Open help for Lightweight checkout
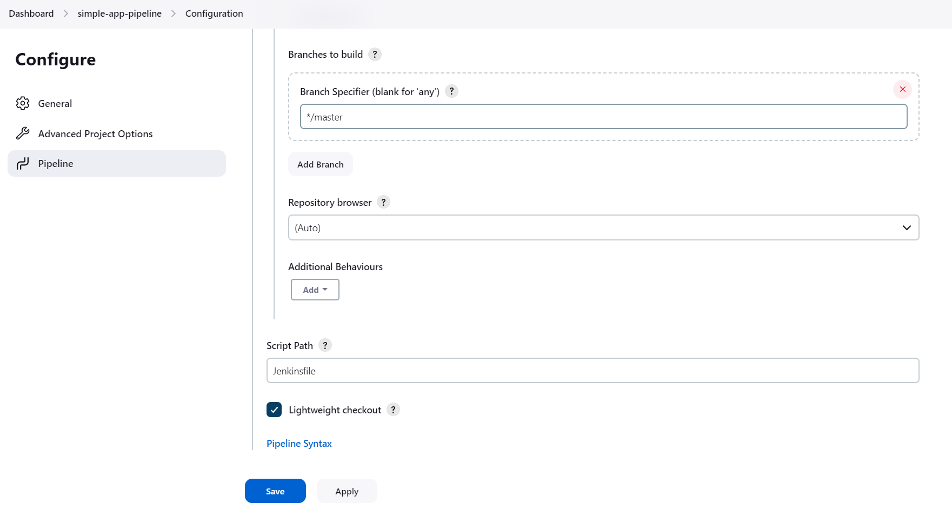The height and width of the screenshot is (516, 952). (x=393, y=410)
